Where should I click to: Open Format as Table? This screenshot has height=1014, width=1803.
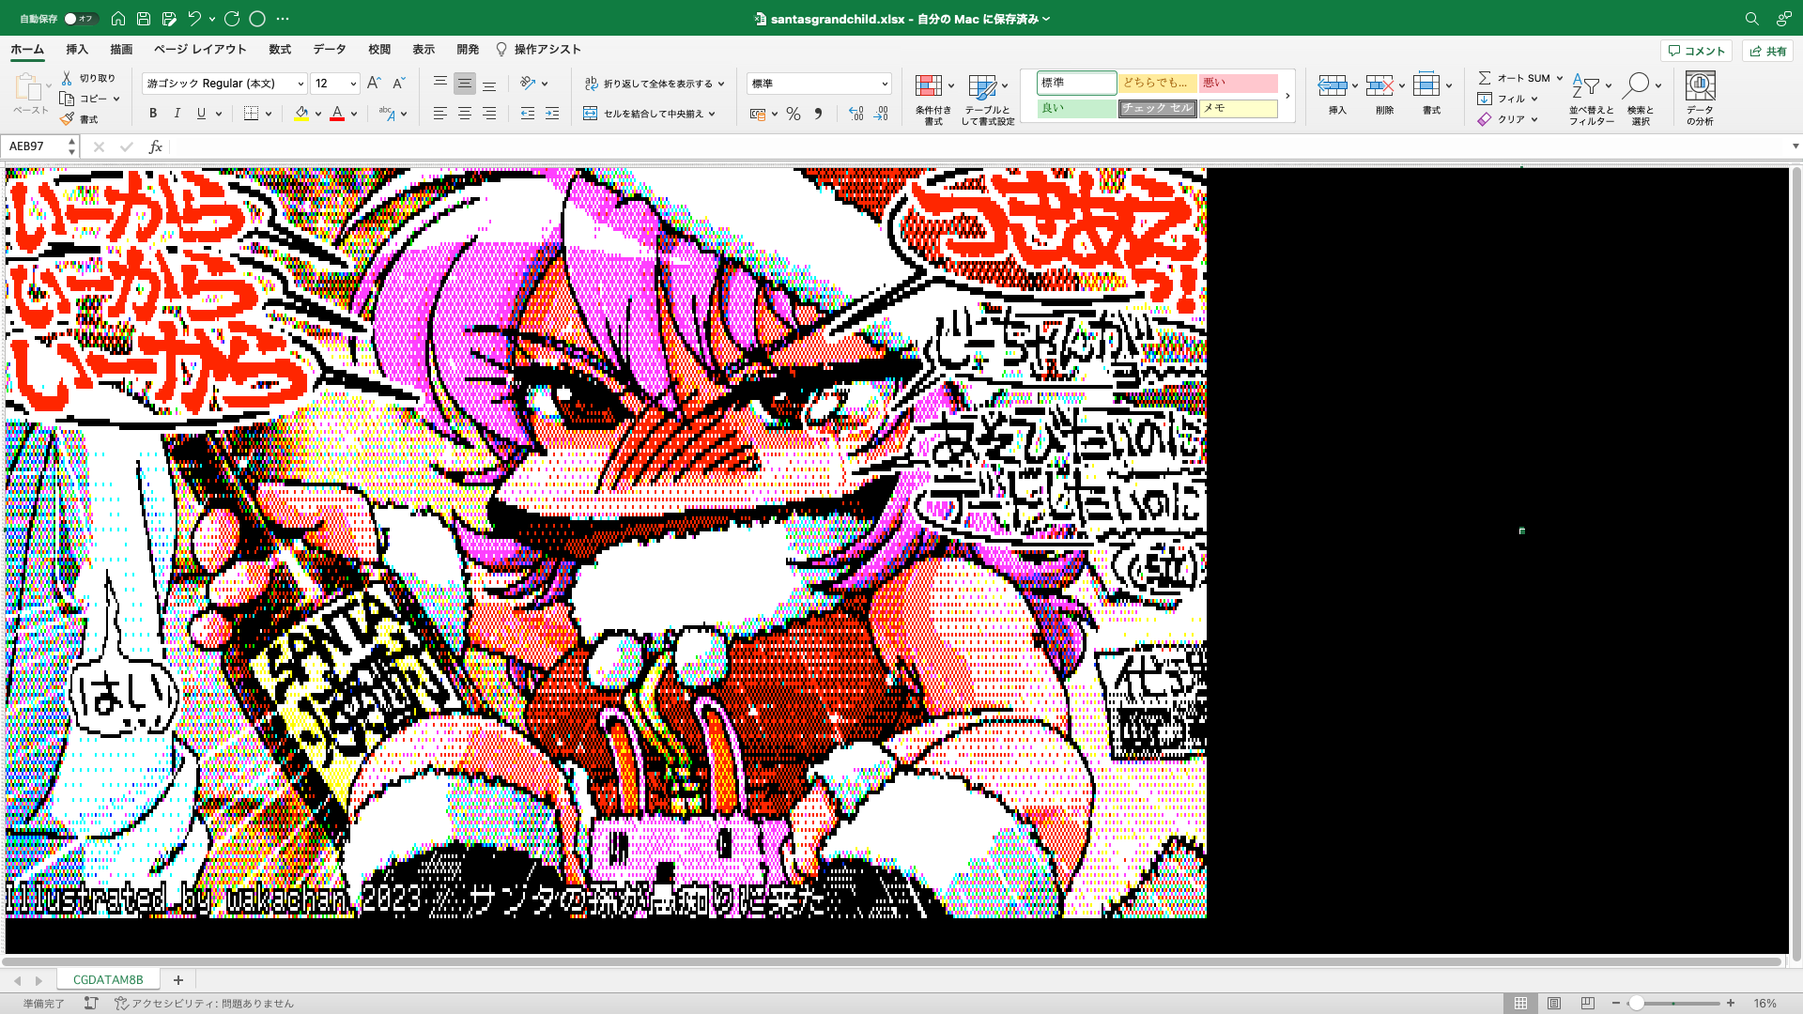point(988,99)
